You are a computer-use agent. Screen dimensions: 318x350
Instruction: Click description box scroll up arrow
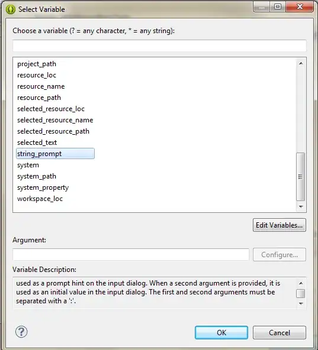click(x=301, y=283)
